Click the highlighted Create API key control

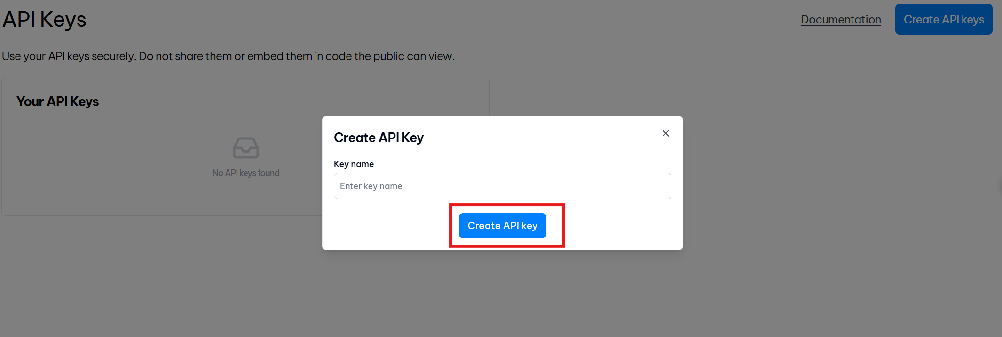pos(502,226)
